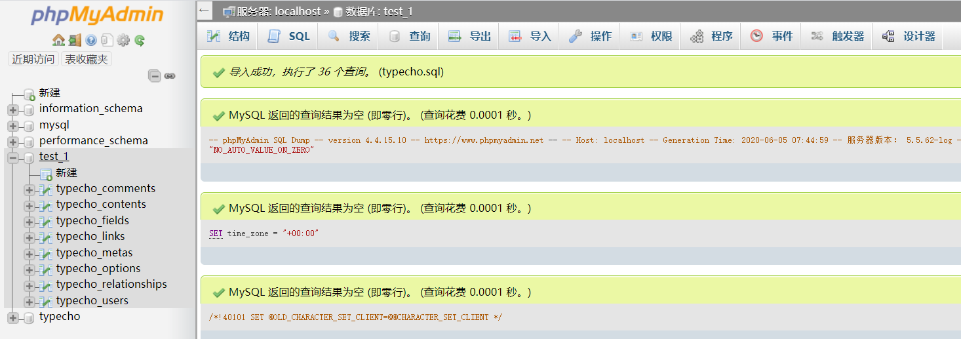Image resolution: width=961 pixels, height=339 pixels.
Task: Click the typecho_users table icon
Action: (x=46, y=302)
